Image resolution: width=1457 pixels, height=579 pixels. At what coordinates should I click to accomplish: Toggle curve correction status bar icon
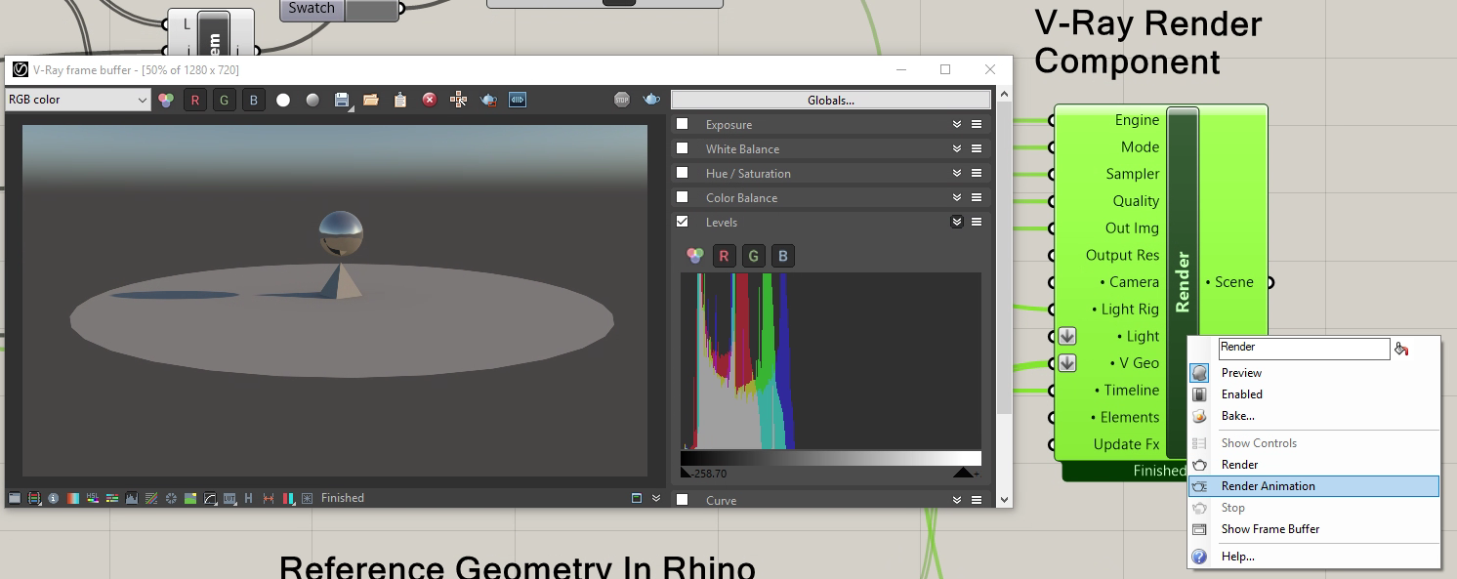coord(210,498)
